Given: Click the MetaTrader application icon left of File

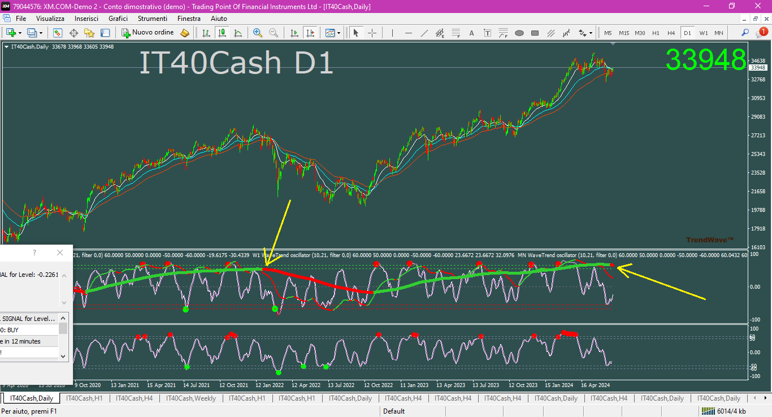Looking at the screenshot, I should 7,19.
